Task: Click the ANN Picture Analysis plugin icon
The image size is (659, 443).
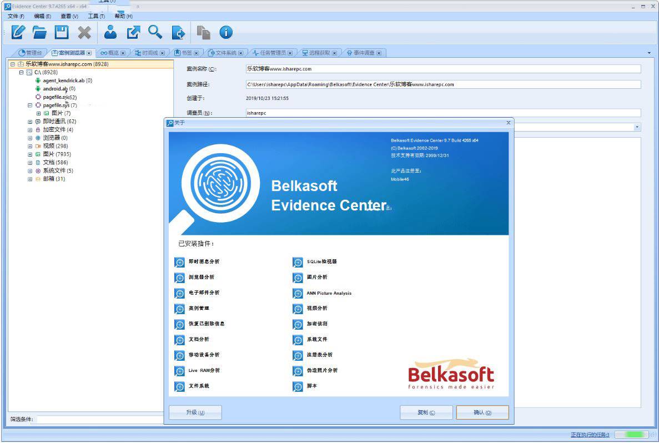Action: tap(298, 293)
